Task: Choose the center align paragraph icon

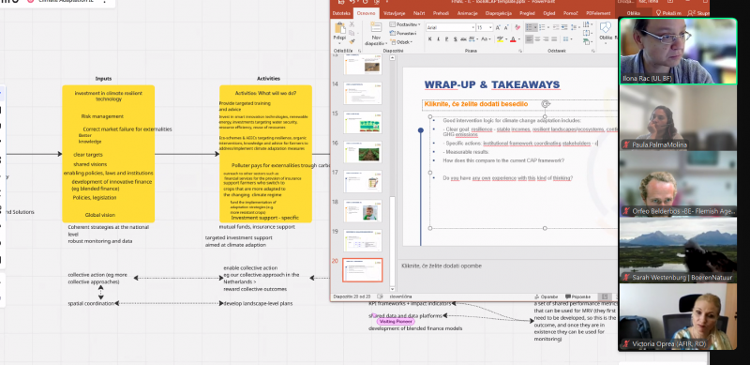Action: [x=537, y=39]
